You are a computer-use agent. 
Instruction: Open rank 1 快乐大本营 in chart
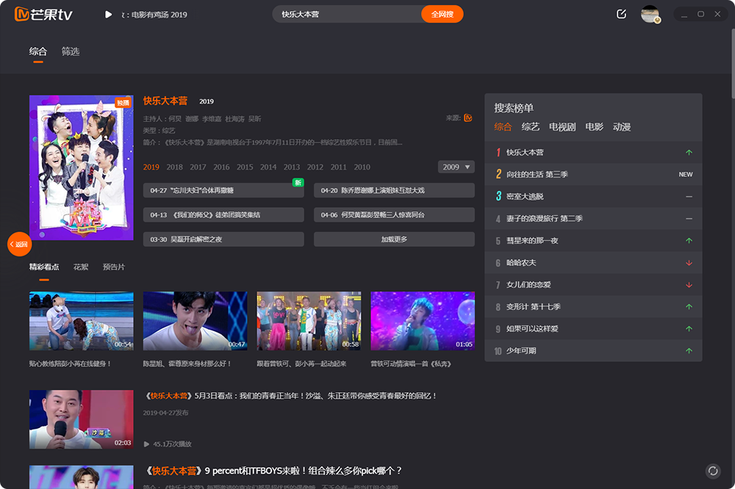(x=593, y=152)
